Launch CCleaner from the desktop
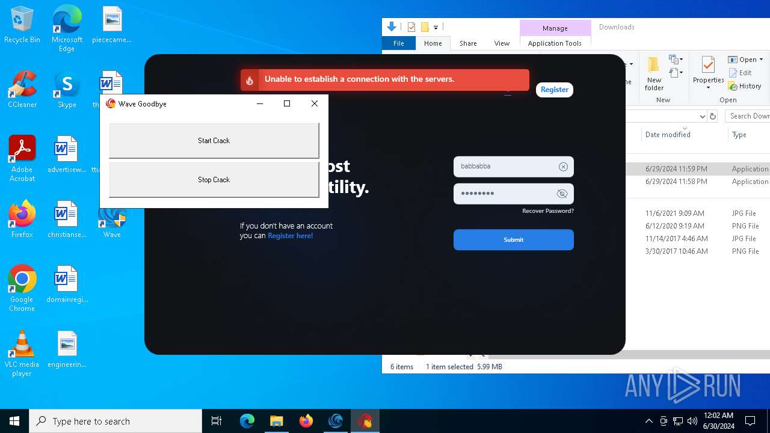The height and width of the screenshot is (433, 770). [22, 90]
